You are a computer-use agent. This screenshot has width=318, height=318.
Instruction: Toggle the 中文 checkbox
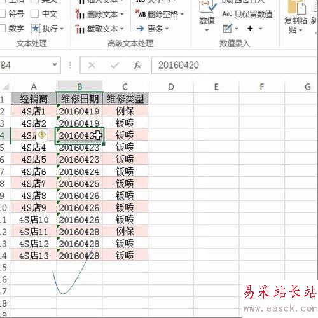click(x=34, y=14)
